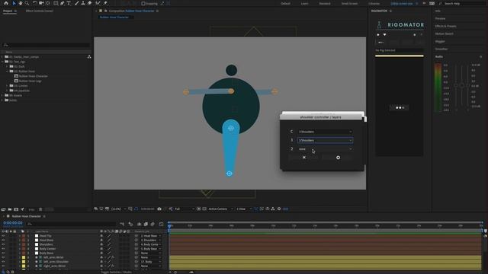Switch to the Libraries workspace
Screen dimensions: 488x274
pos(374,3)
